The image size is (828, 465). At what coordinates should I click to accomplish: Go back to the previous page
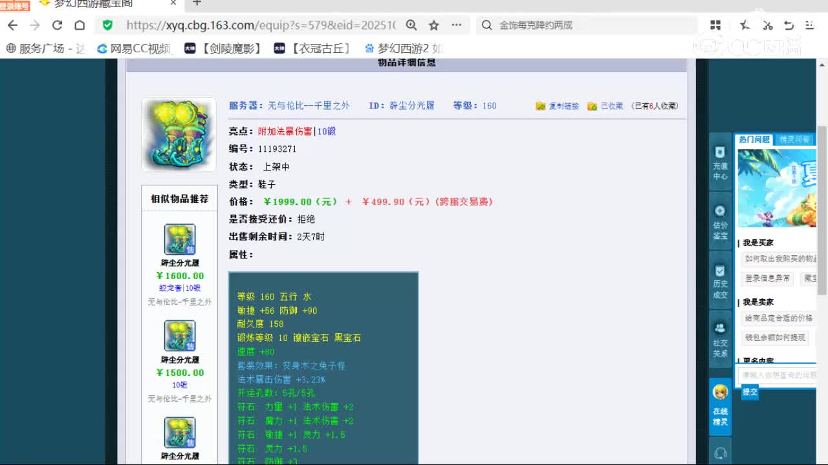13,25
